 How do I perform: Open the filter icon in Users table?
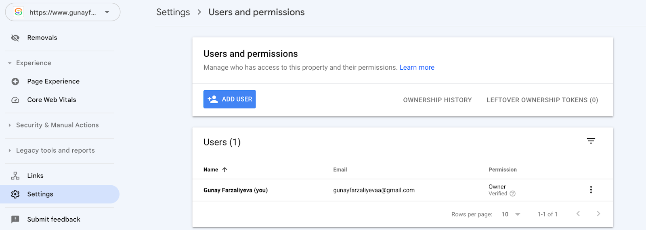point(591,141)
